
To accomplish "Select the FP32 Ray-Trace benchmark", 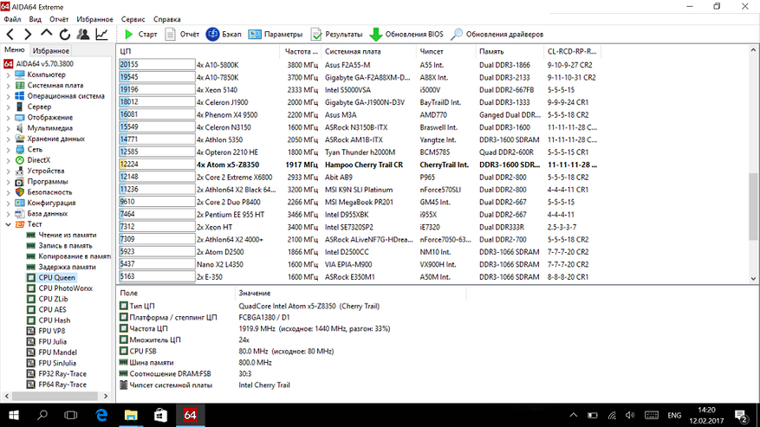I will (56, 373).
